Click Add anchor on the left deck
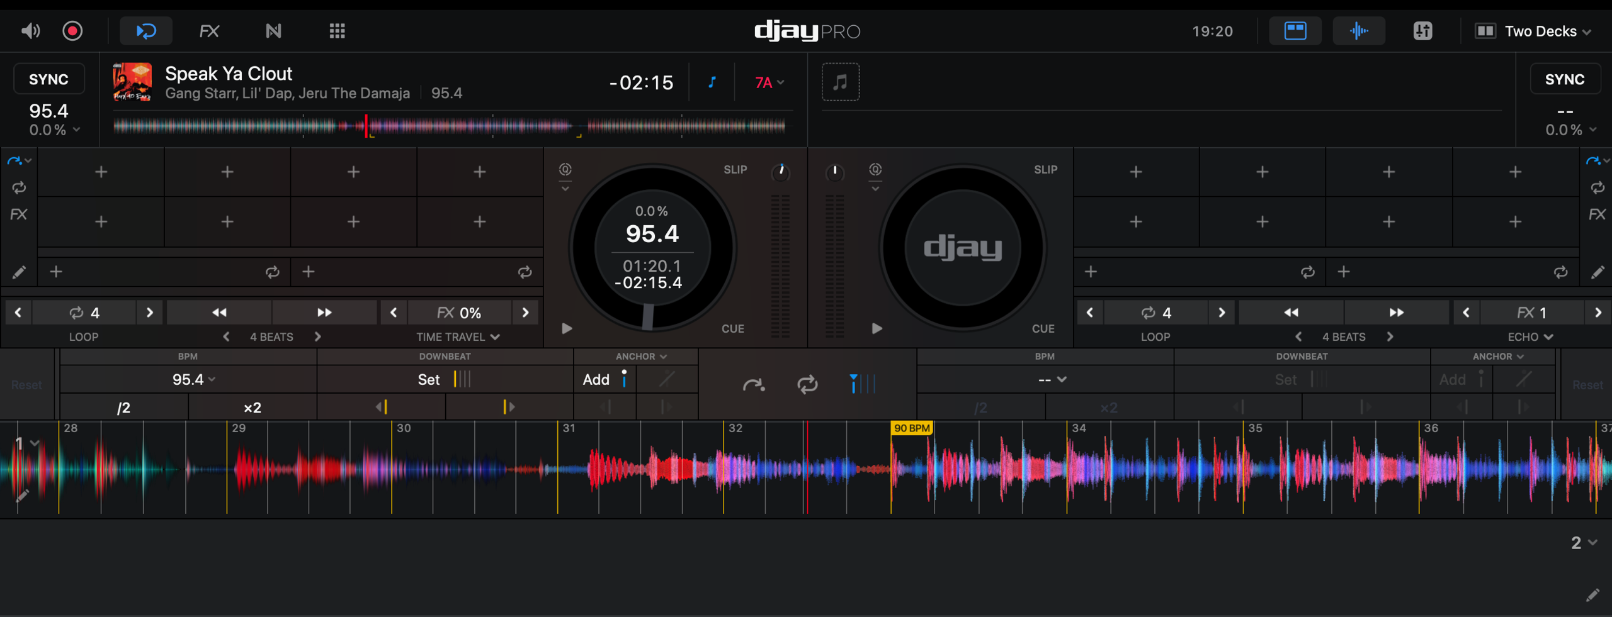Viewport: 1612px width, 617px height. (x=604, y=379)
